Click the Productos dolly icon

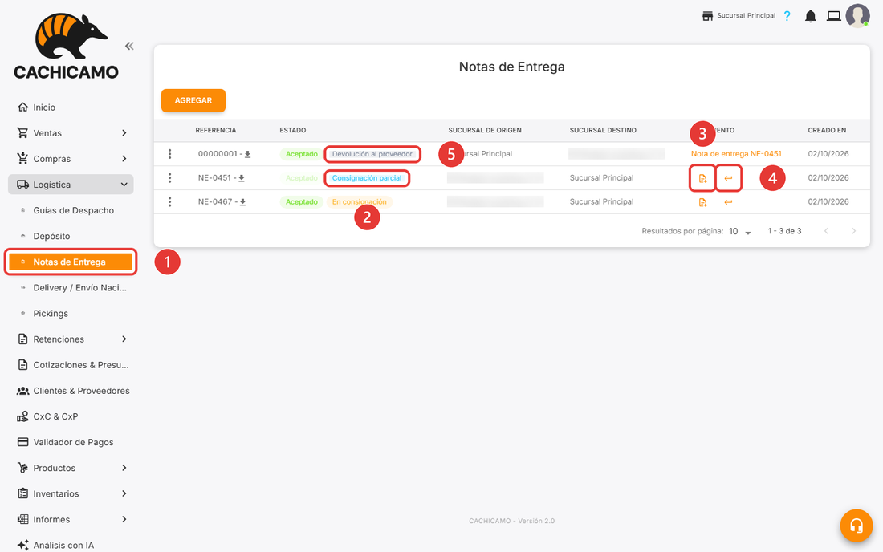pyautogui.click(x=22, y=468)
